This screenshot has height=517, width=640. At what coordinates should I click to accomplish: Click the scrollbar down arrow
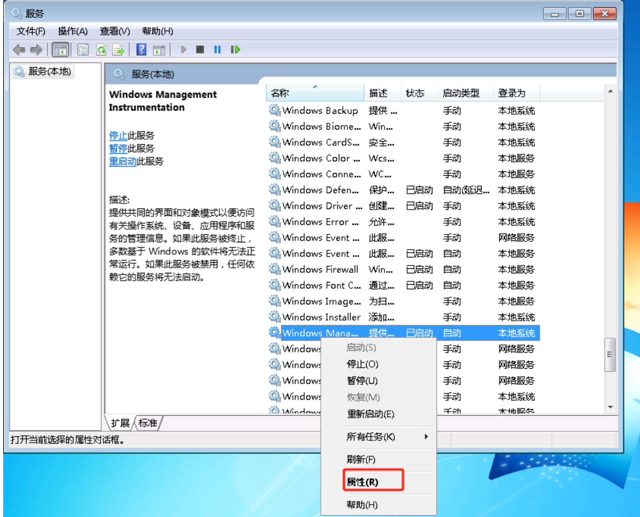pos(610,407)
